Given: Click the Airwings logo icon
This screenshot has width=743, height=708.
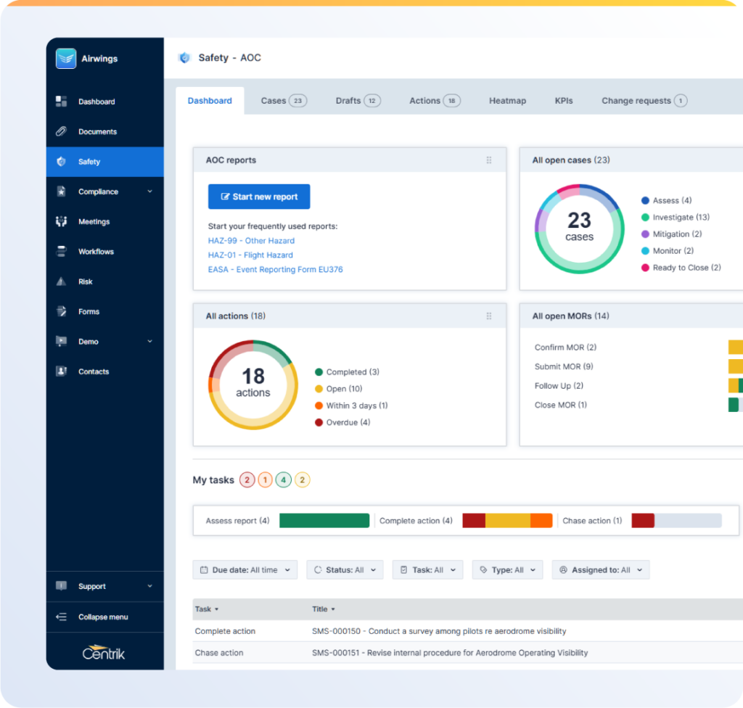Looking at the screenshot, I should pyautogui.click(x=66, y=59).
